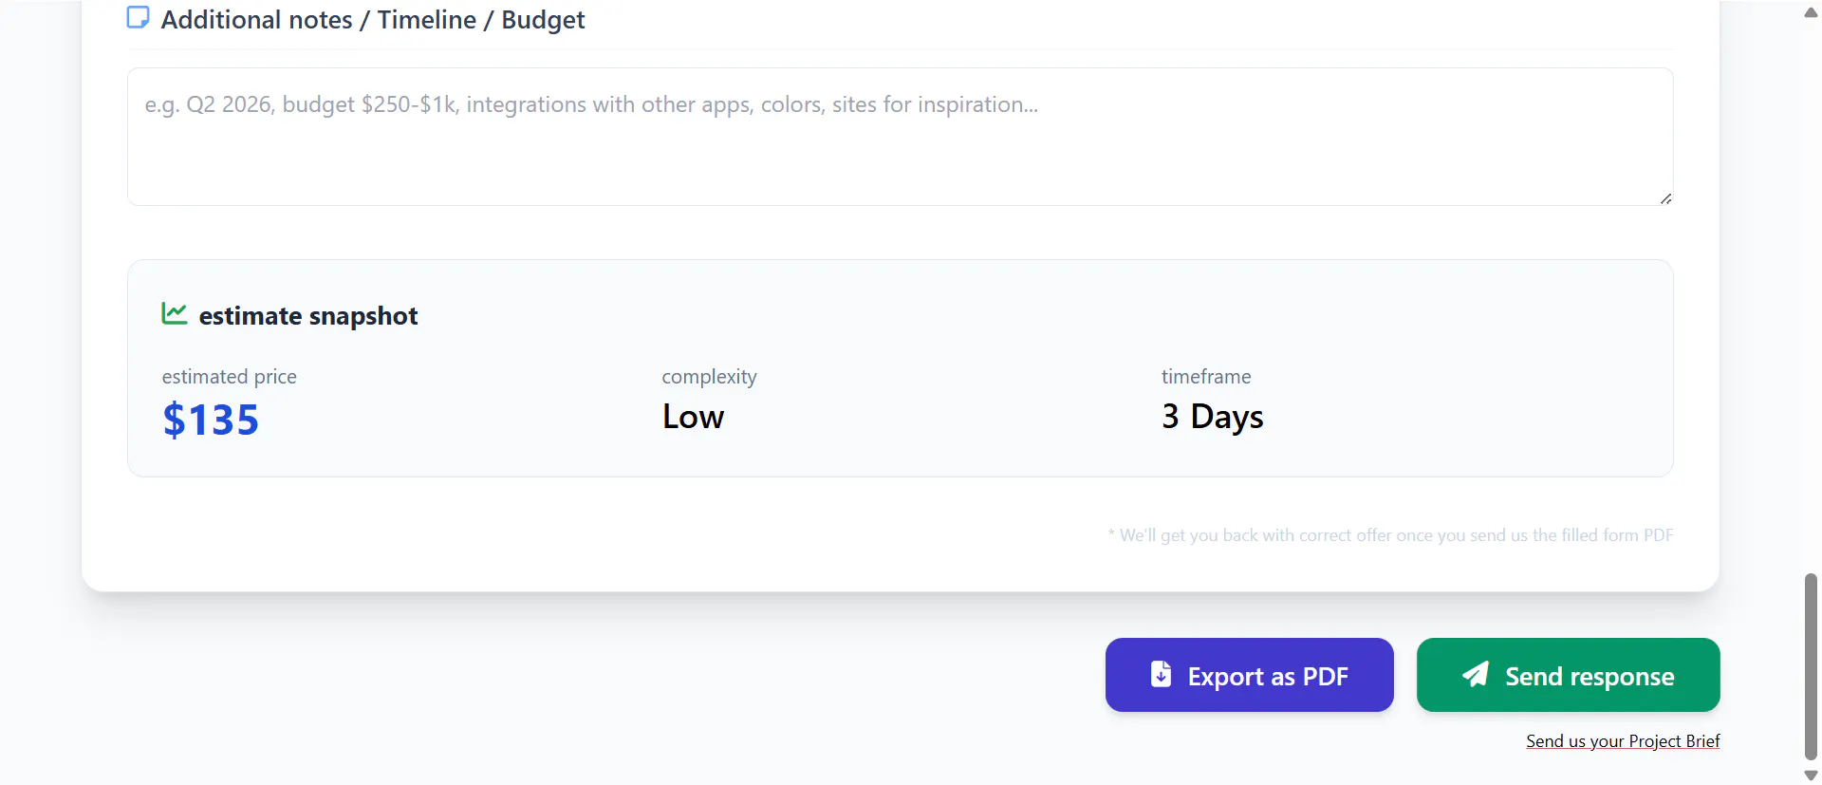The image size is (1822, 785).
Task: Click the offer disclaimer footnote text
Action: (x=1390, y=535)
